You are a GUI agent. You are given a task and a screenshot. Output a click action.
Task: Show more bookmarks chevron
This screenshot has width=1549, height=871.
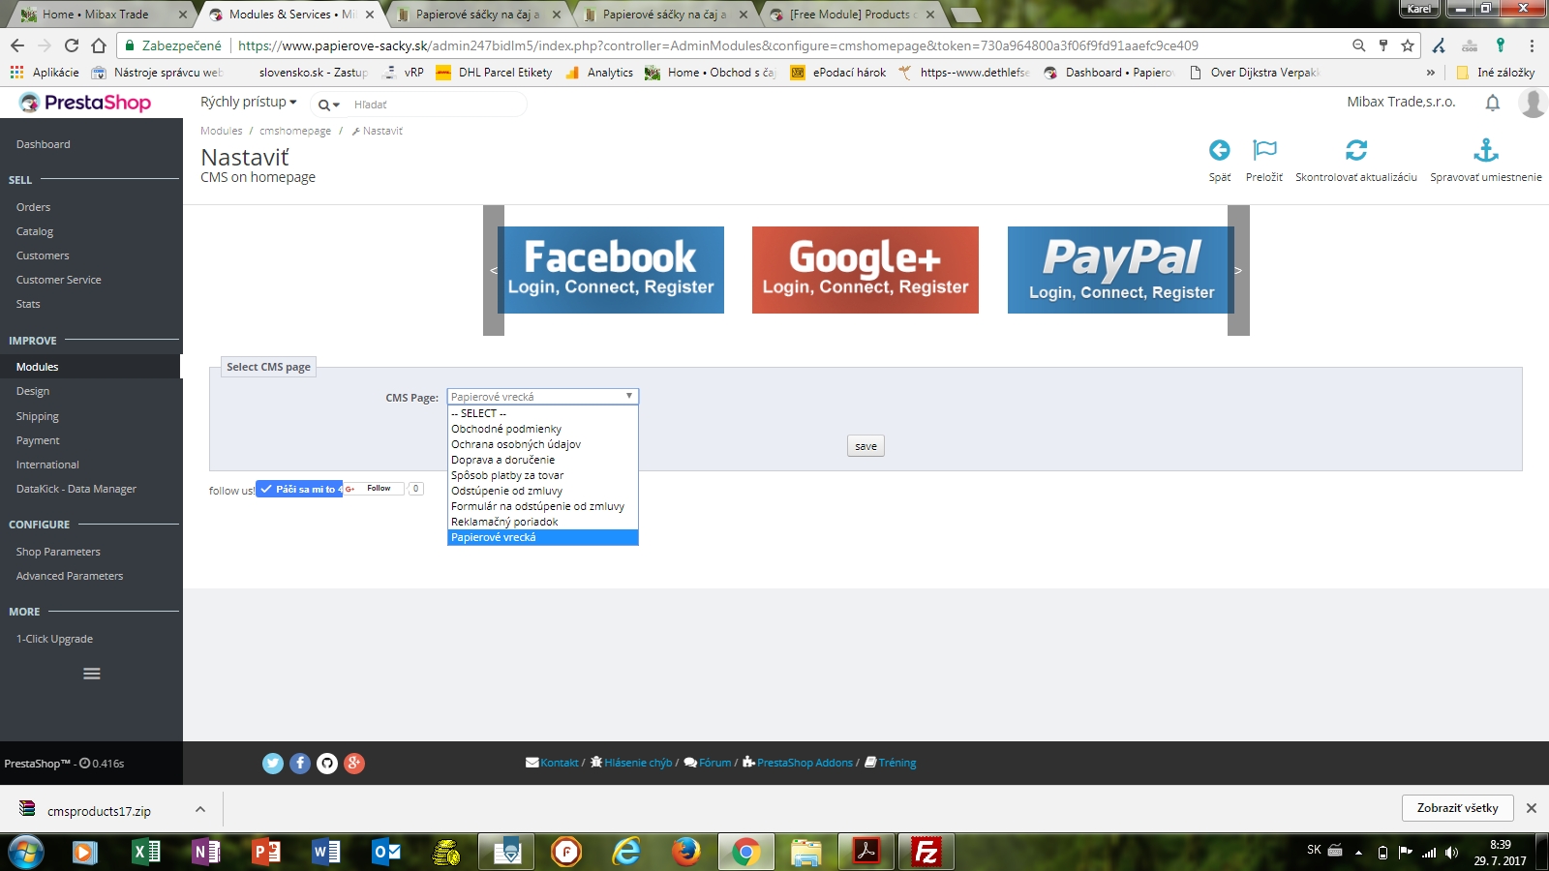[x=1430, y=73]
